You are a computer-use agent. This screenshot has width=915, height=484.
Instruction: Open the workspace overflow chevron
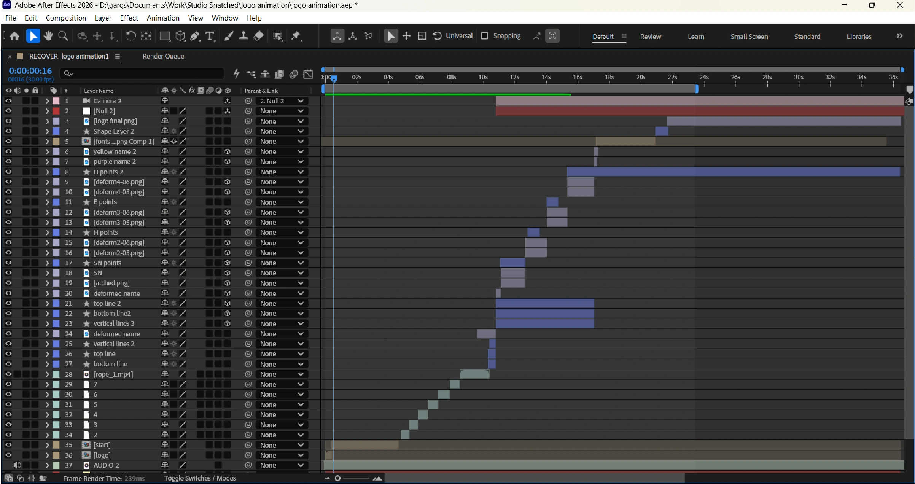[x=899, y=36]
